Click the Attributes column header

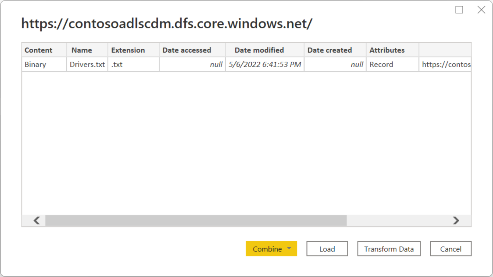coord(386,50)
